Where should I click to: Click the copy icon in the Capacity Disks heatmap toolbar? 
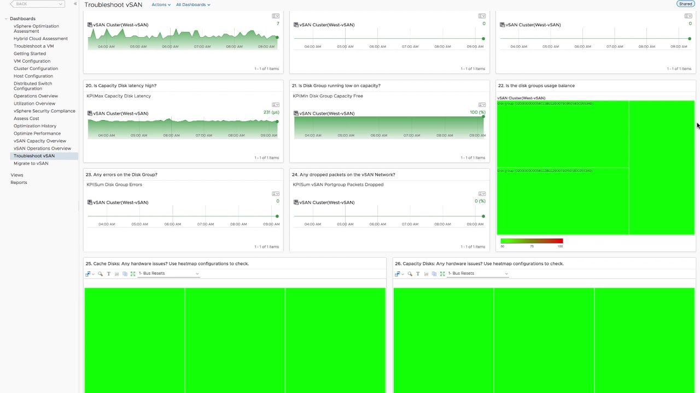(x=434, y=273)
